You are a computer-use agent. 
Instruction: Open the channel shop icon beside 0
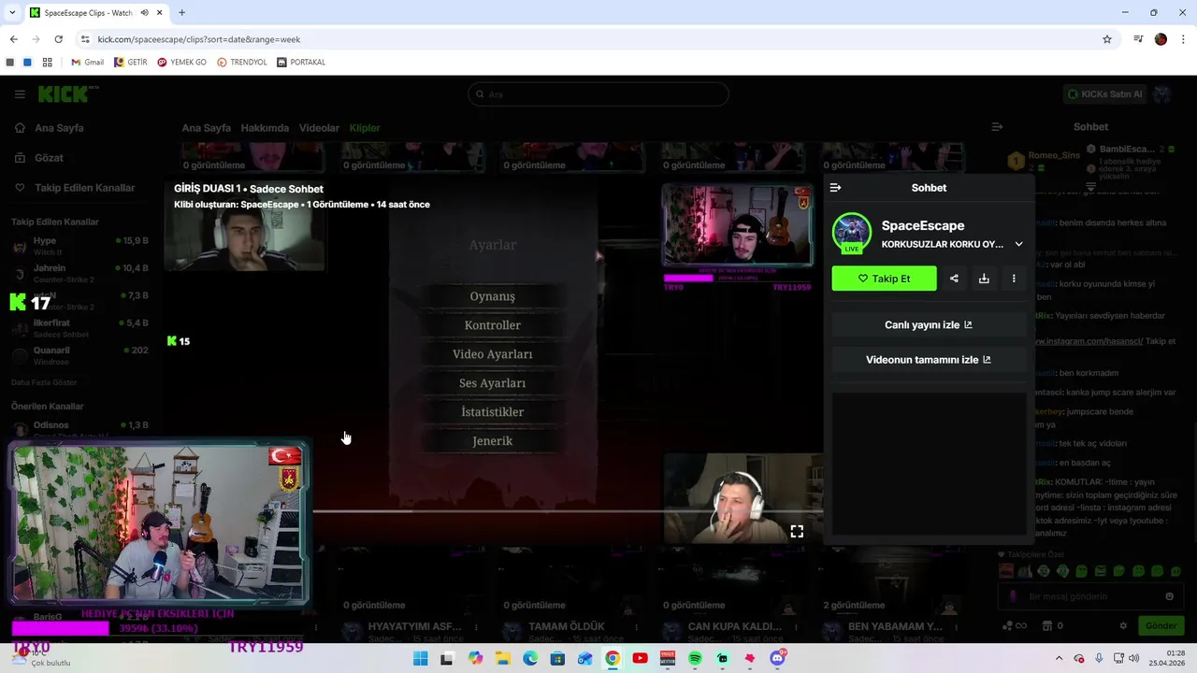click(x=1047, y=625)
